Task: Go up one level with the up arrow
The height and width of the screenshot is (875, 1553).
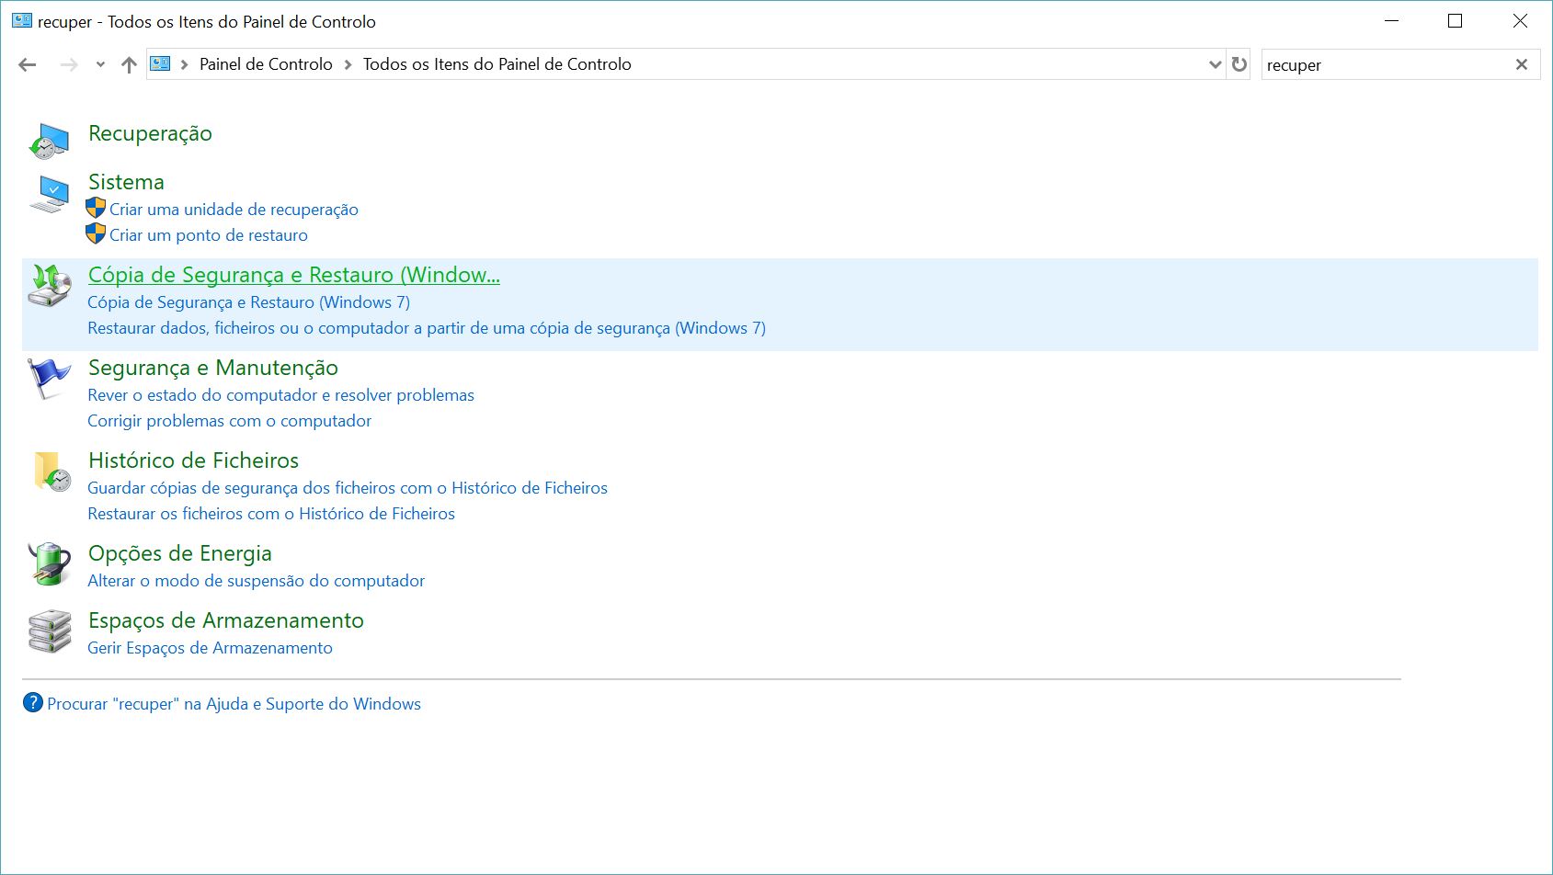Action: click(129, 64)
